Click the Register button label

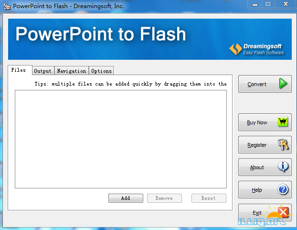point(257,145)
